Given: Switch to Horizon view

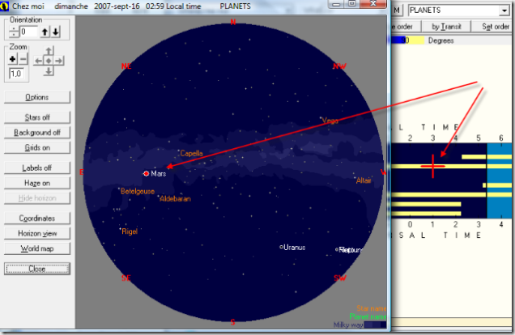Looking at the screenshot, I should click(x=37, y=233).
